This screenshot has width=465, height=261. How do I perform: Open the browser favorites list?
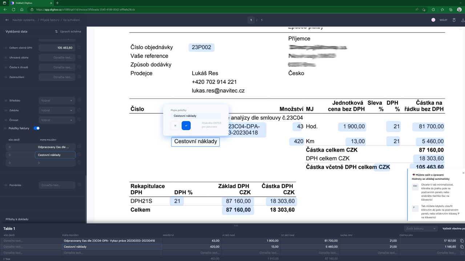[442, 10]
